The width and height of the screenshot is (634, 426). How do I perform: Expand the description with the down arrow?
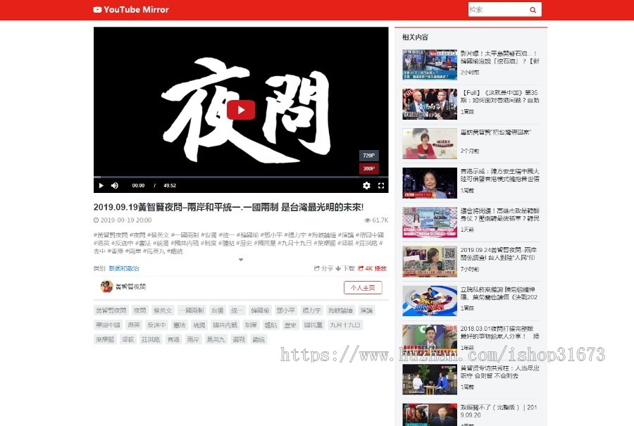point(242,259)
